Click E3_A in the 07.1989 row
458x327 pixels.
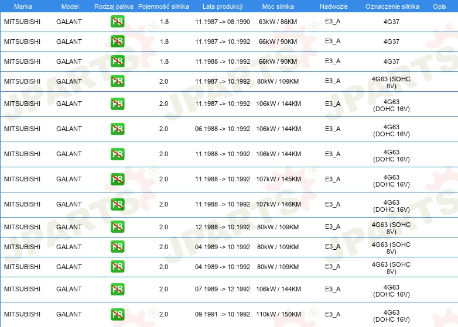[333, 289]
